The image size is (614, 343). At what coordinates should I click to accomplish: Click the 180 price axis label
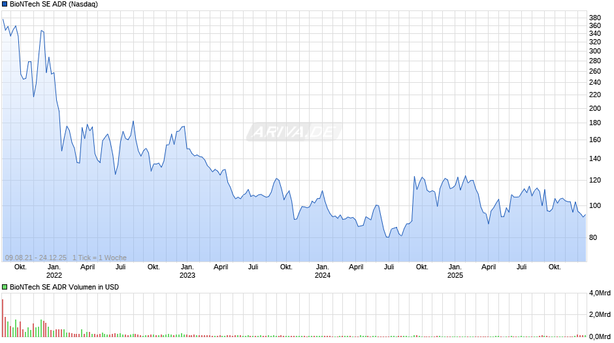pos(595,123)
